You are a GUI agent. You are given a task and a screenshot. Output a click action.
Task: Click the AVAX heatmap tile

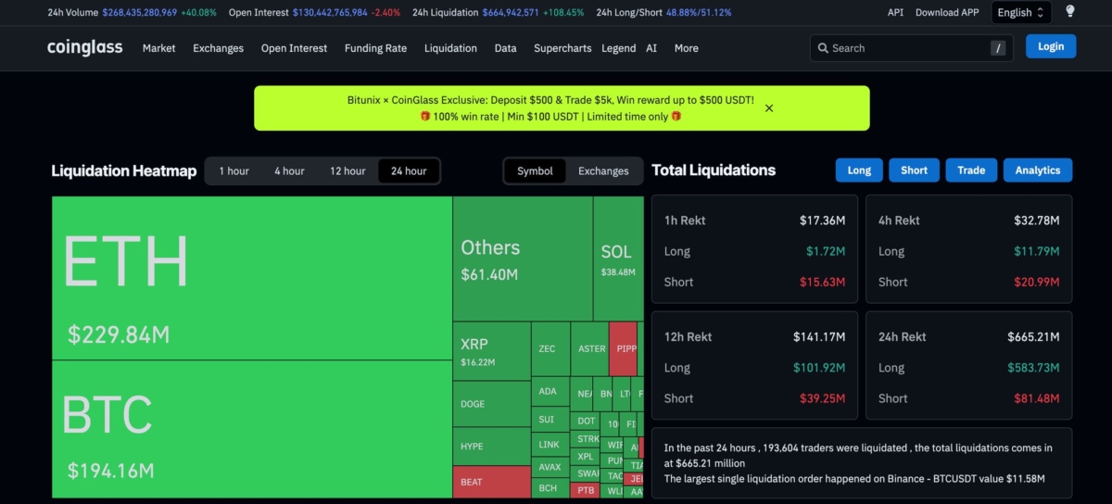[x=550, y=467]
